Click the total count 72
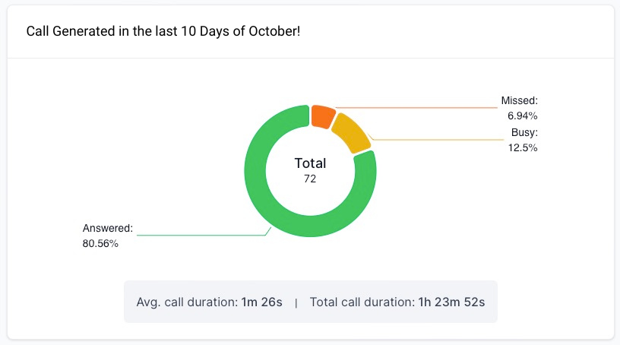This screenshot has height=345, width=620. coord(309,179)
